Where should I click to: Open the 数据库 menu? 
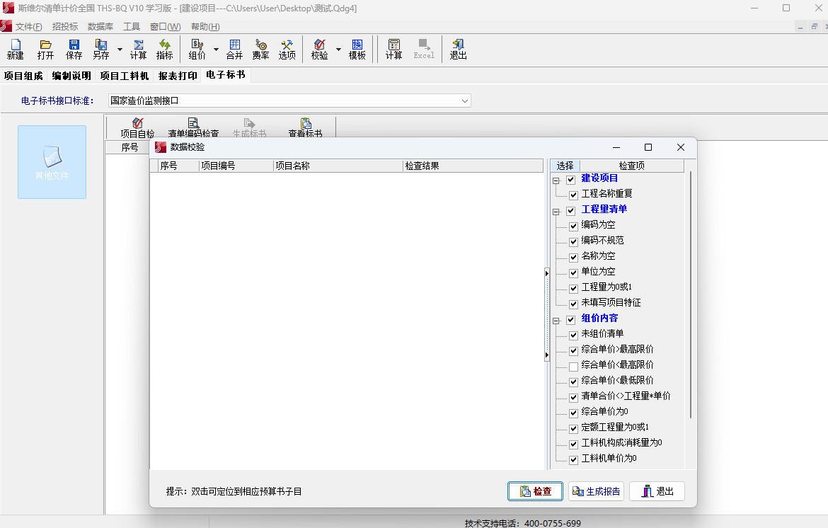pyautogui.click(x=100, y=26)
